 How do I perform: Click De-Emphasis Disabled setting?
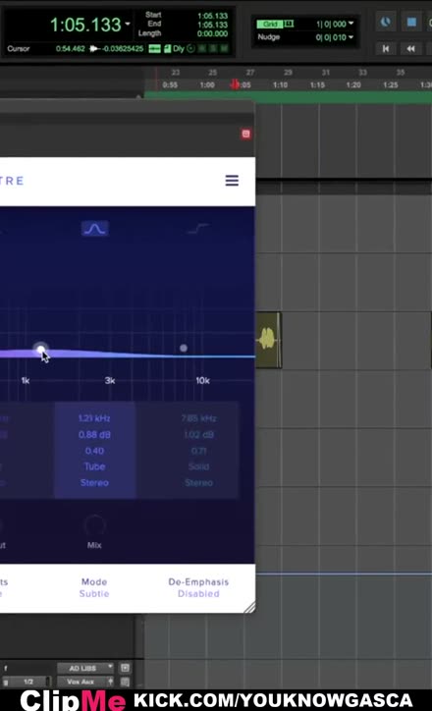(x=198, y=587)
